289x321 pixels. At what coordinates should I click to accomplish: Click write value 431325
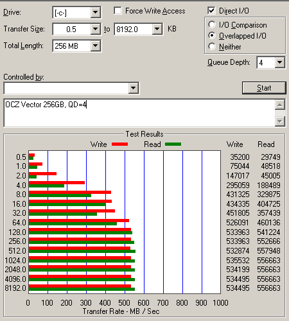tap(238, 195)
